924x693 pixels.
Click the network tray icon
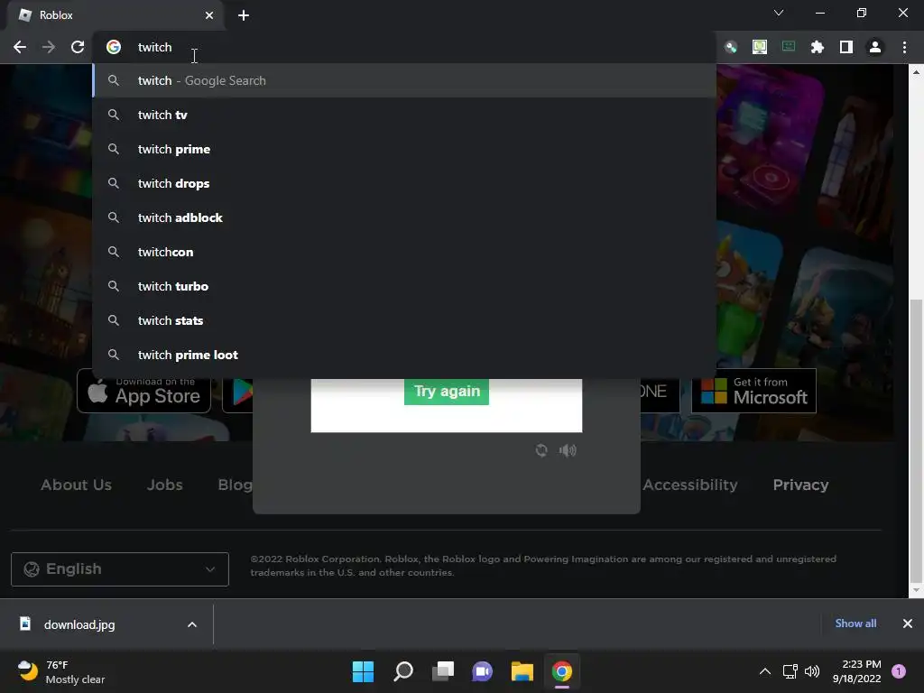point(790,671)
